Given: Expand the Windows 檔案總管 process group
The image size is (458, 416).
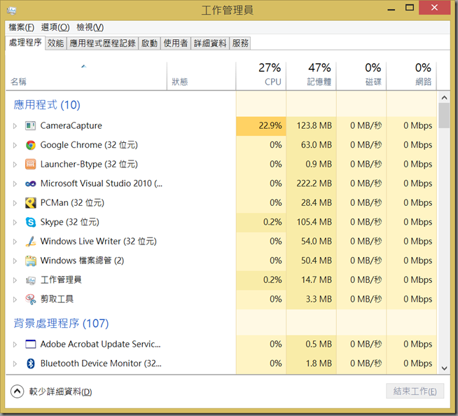Looking at the screenshot, I should pos(15,261).
